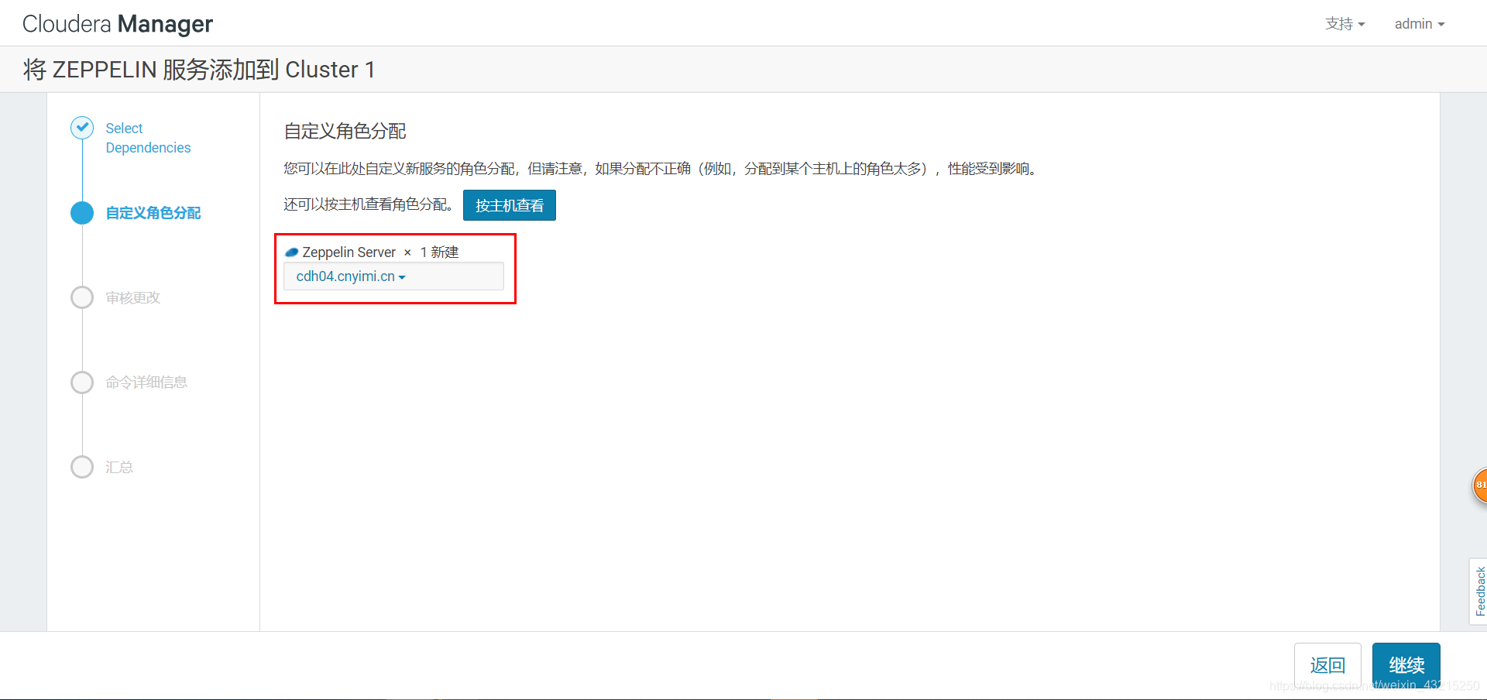
Task: Click the 按主机查看 button
Action: pyautogui.click(x=510, y=205)
